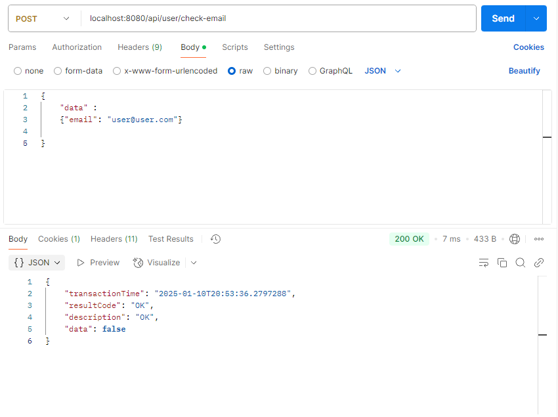Select the binary body type
This screenshot has height=417, width=558.
[267, 71]
